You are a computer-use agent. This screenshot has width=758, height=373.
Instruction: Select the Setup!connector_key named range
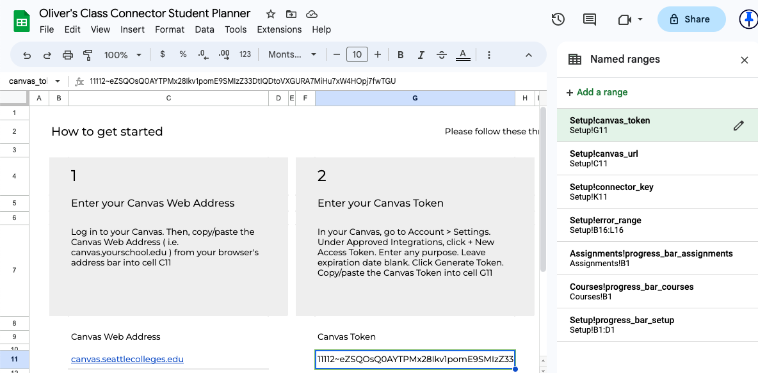[x=657, y=192]
